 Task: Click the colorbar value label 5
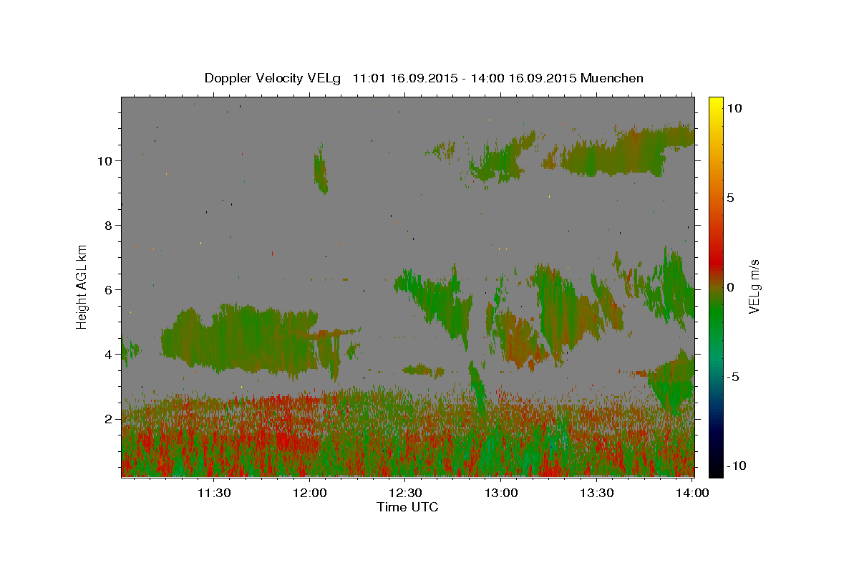(x=731, y=197)
